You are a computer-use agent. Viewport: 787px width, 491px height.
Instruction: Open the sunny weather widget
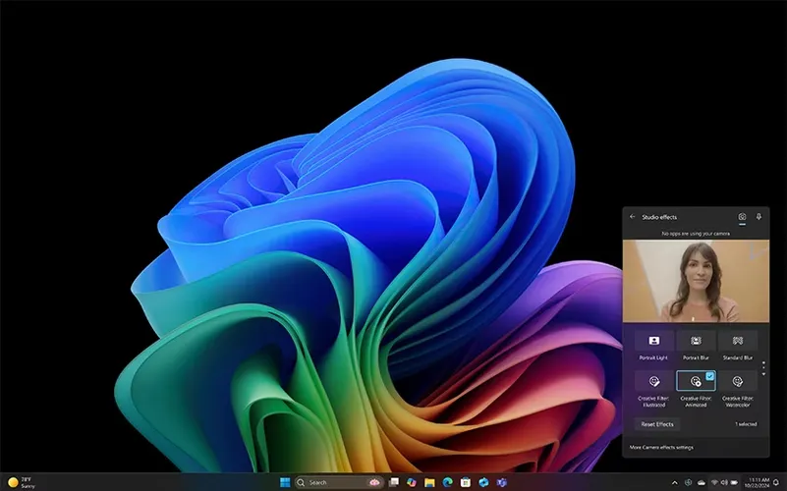22,482
